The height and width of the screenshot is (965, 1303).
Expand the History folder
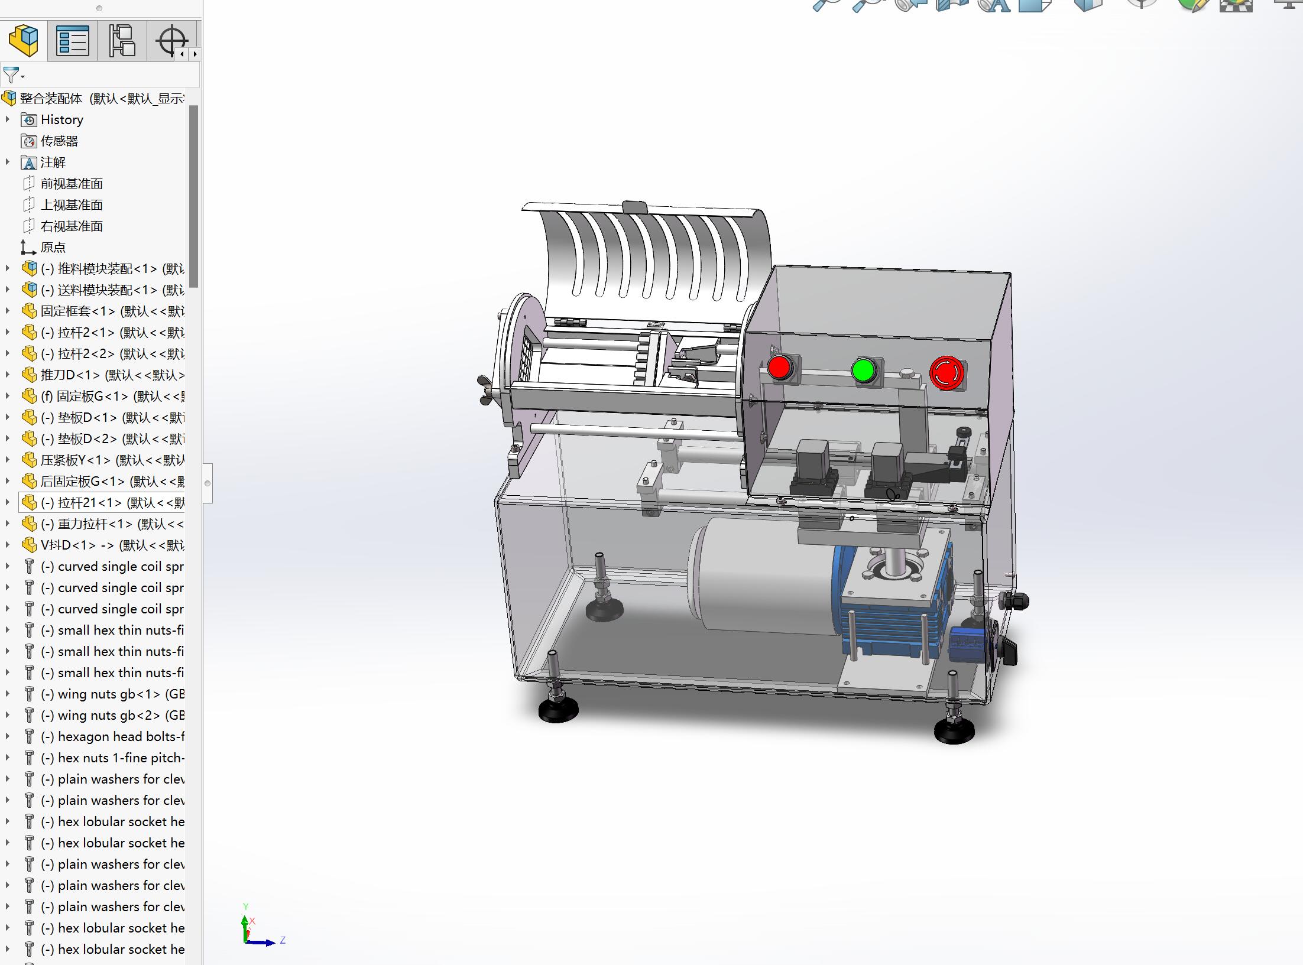(x=8, y=119)
